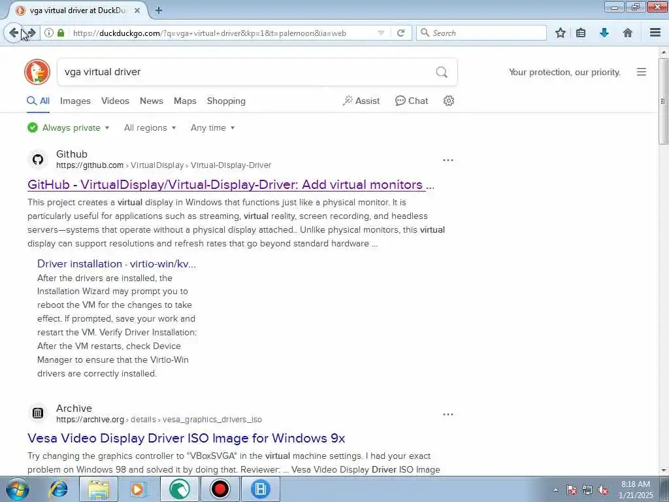
Task: Expand the URL bar history dropdown arrow
Action: pos(381,33)
